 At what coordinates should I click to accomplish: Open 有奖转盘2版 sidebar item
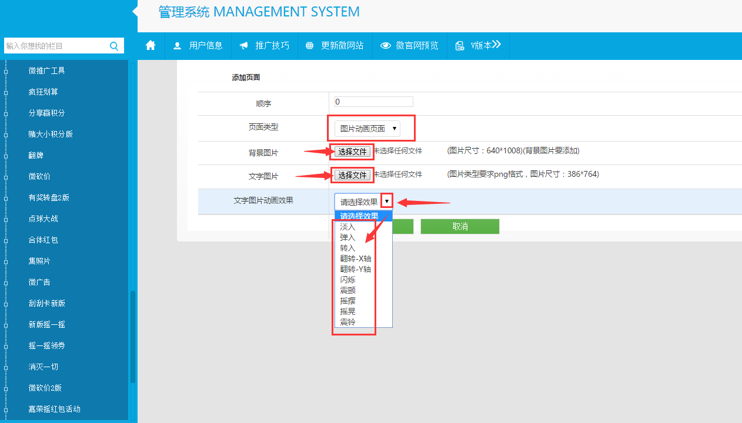pyautogui.click(x=49, y=197)
